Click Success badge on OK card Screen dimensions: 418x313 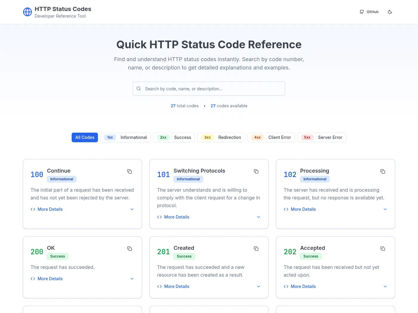click(58, 256)
